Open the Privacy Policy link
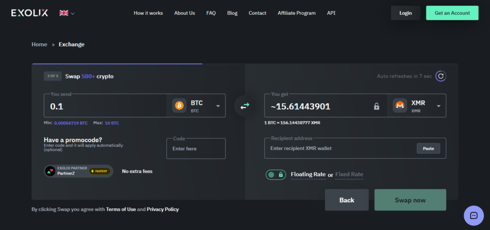Viewport: 490px width, 230px height. tap(163, 209)
